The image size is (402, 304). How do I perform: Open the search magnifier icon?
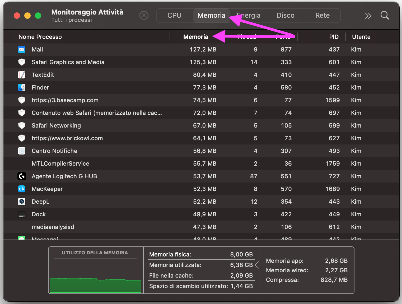(385, 16)
